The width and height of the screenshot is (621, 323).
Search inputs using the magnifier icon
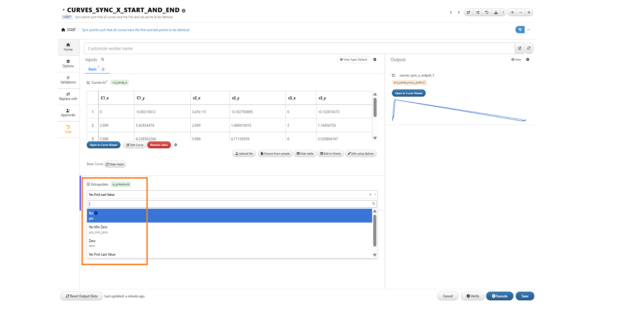[x=103, y=60]
